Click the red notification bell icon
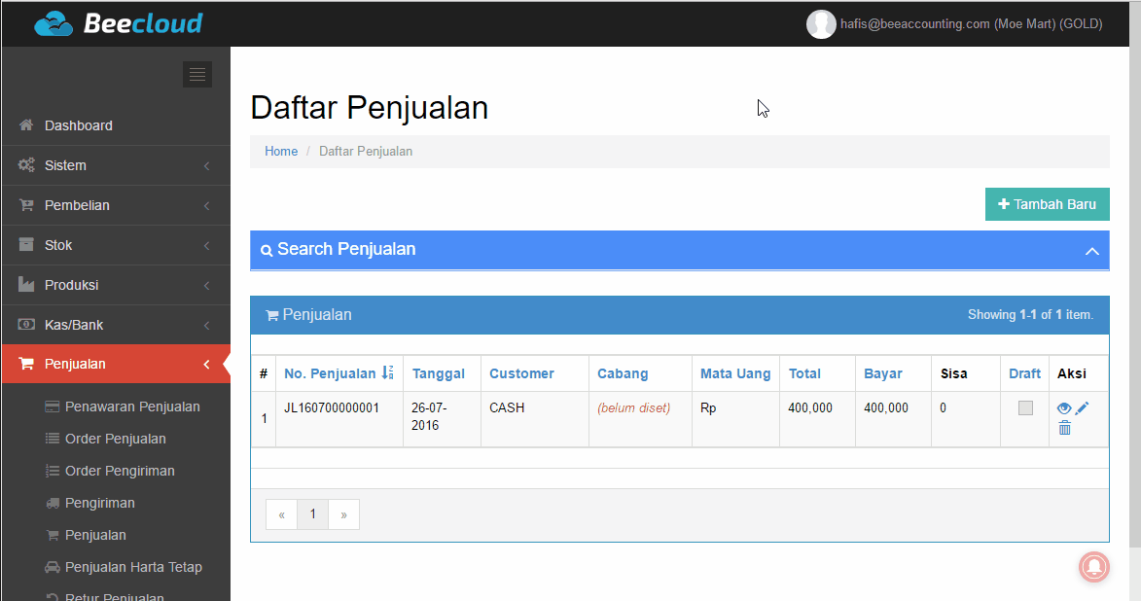The height and width of the screenshot is (601, 1141). click(x=1094, y=566)
